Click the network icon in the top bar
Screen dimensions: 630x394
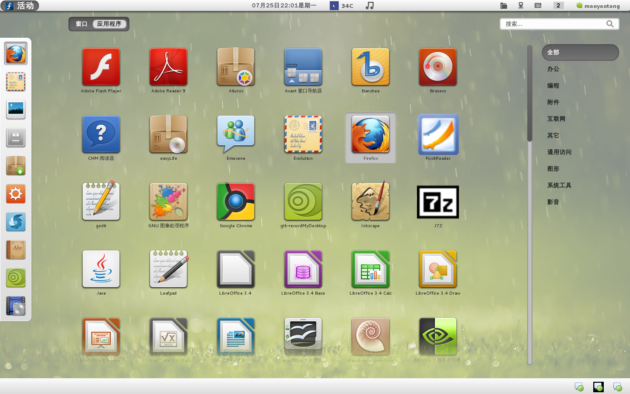(521, 6)
